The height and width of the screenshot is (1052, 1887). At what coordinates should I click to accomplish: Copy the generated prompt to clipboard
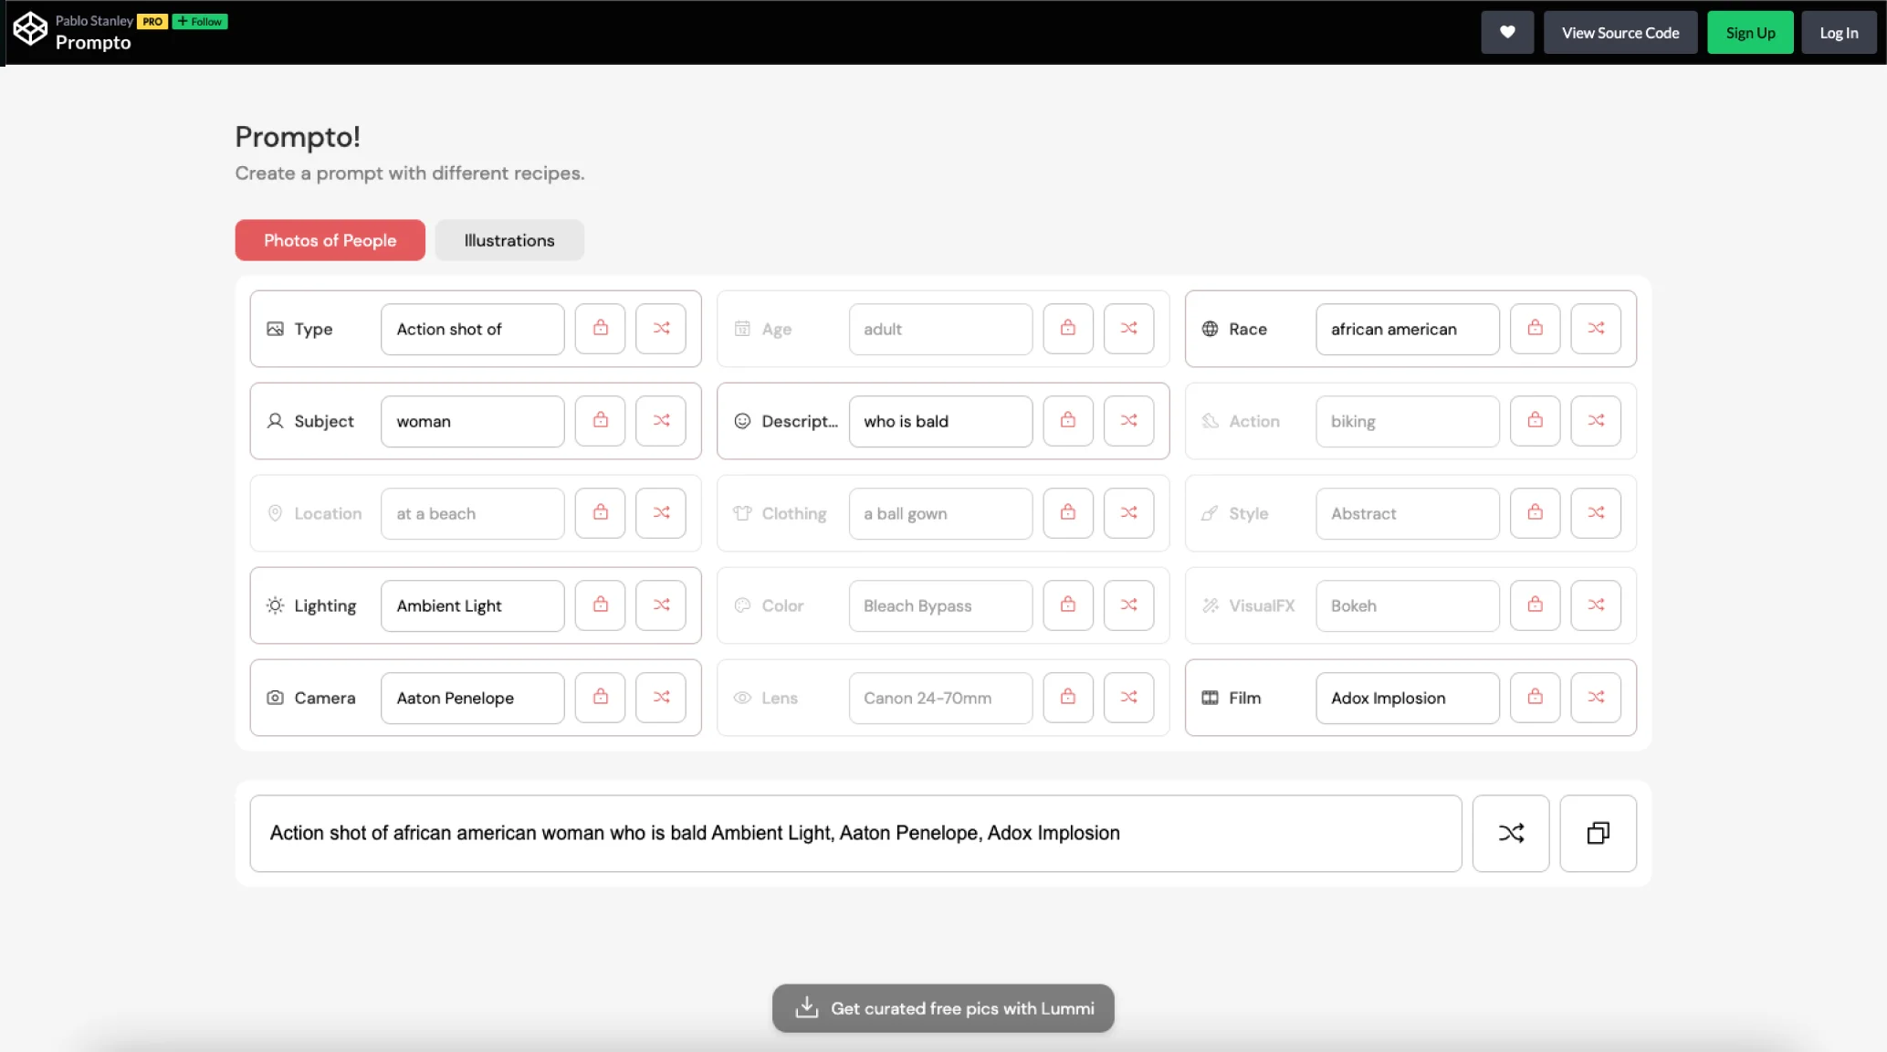click(x=1598, y=833)
